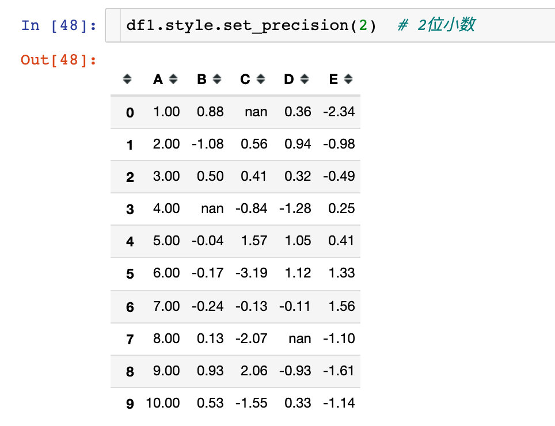Sort by column C using its arrows
The image size is (555, 426).
261,79
